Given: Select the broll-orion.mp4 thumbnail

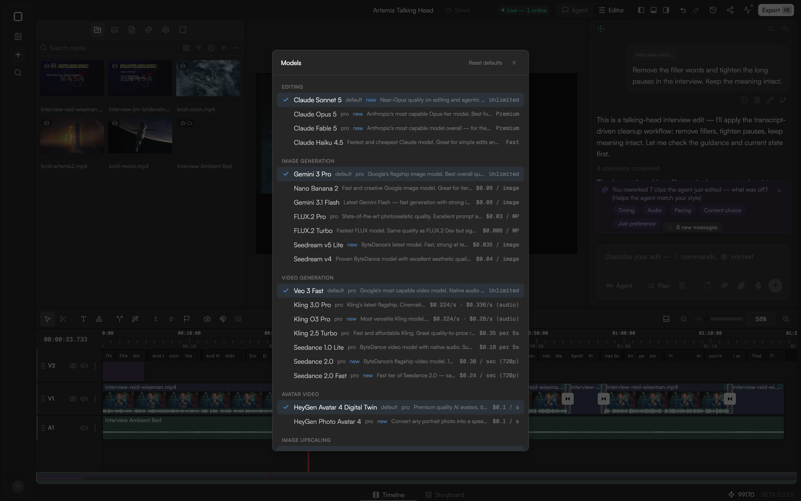Looking at the screenshot, I should (x=208, y=78).
